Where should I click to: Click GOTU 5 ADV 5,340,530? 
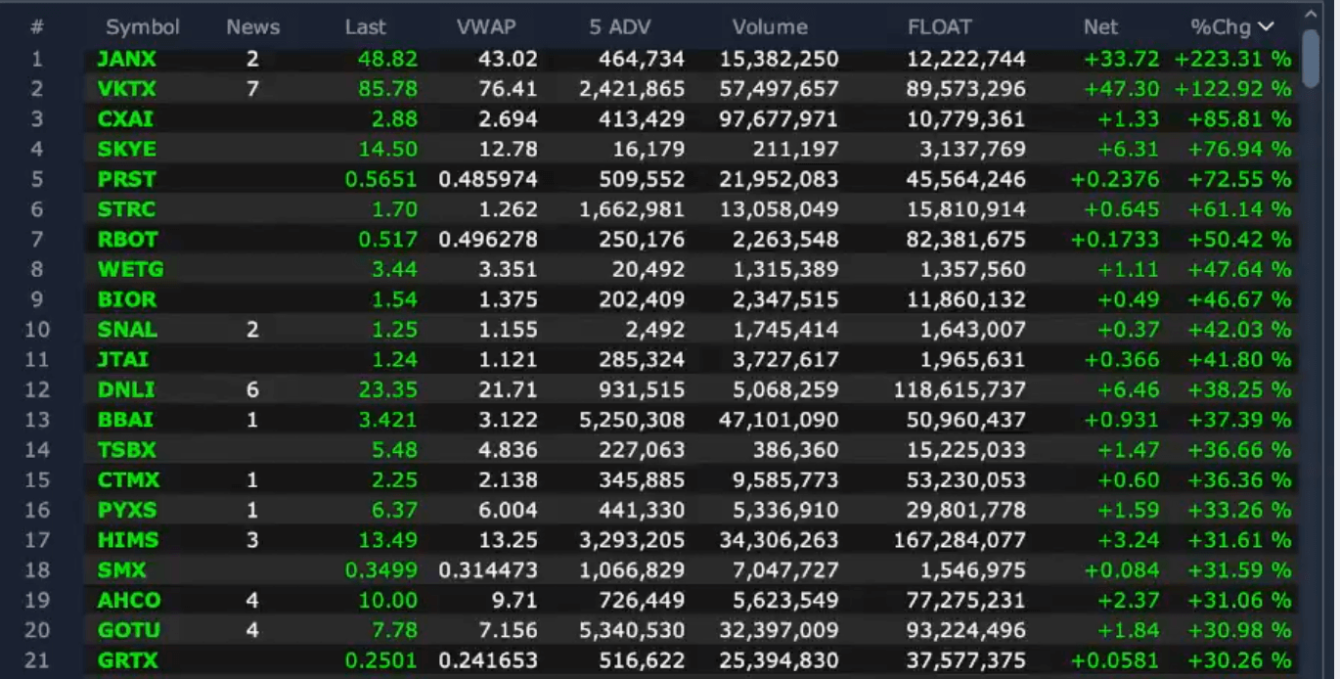(632, 630)
